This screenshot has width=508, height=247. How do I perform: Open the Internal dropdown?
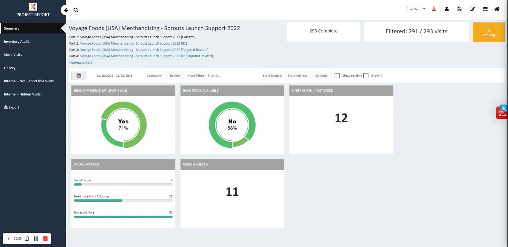[416, 8]
